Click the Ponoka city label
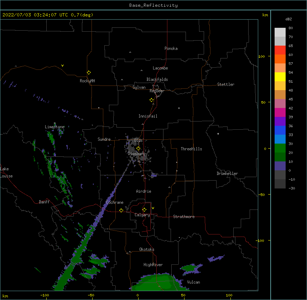This screenshot has height=300, width=307. pos(171,48)
